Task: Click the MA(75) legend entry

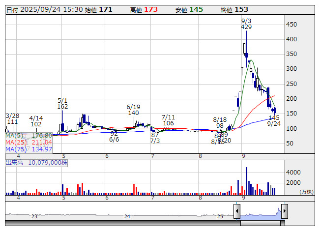Action: (29, 149)
